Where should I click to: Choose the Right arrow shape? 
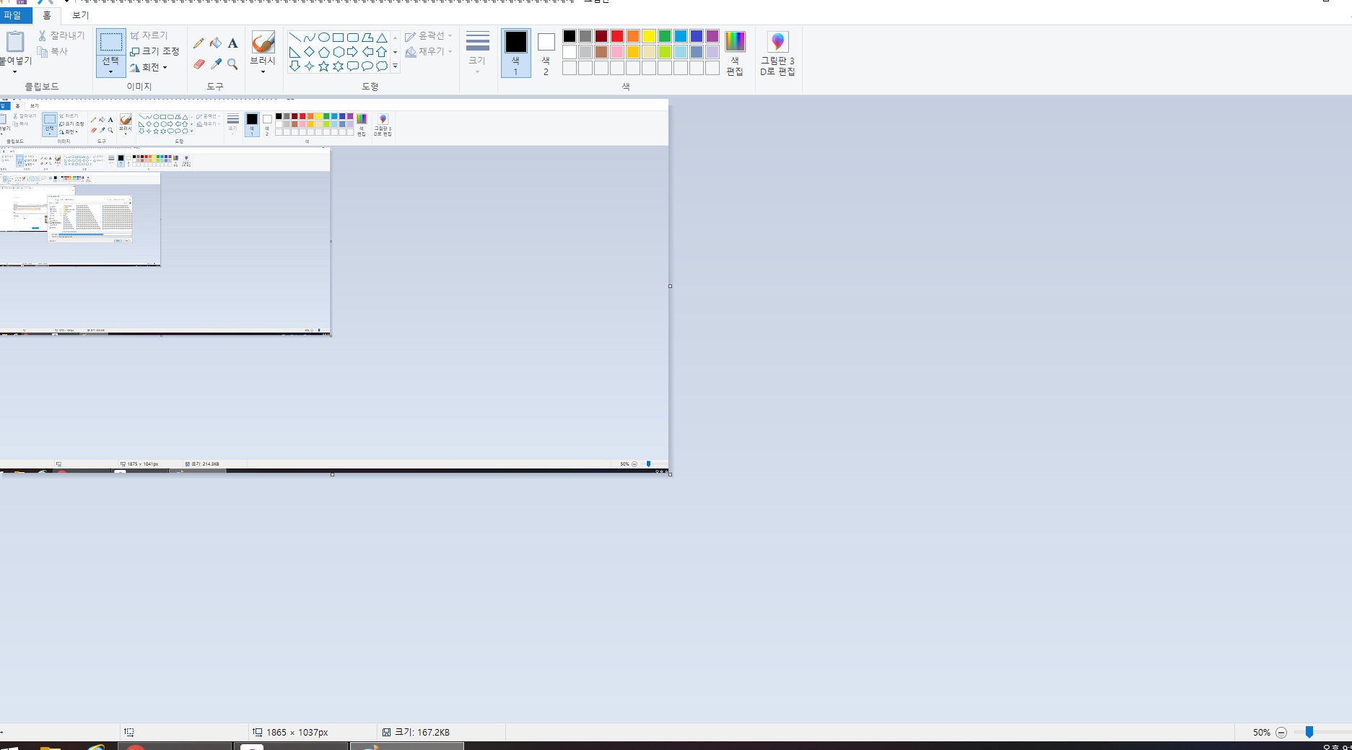[352, 52]
